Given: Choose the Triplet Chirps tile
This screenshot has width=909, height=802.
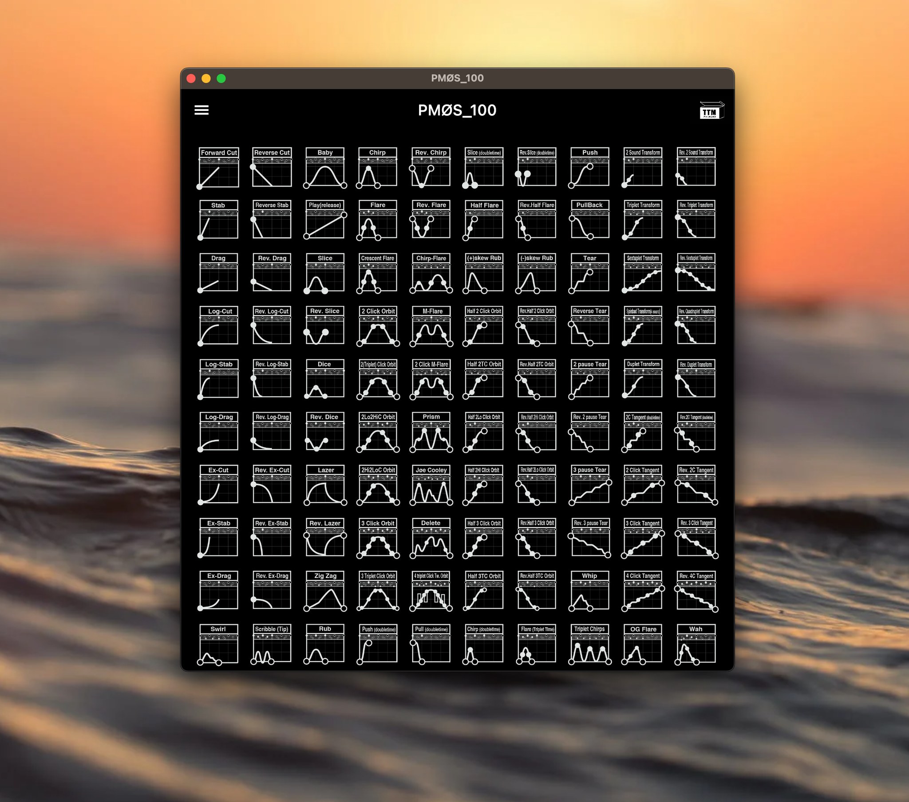Looking at the screenshot, I should 590,644.
